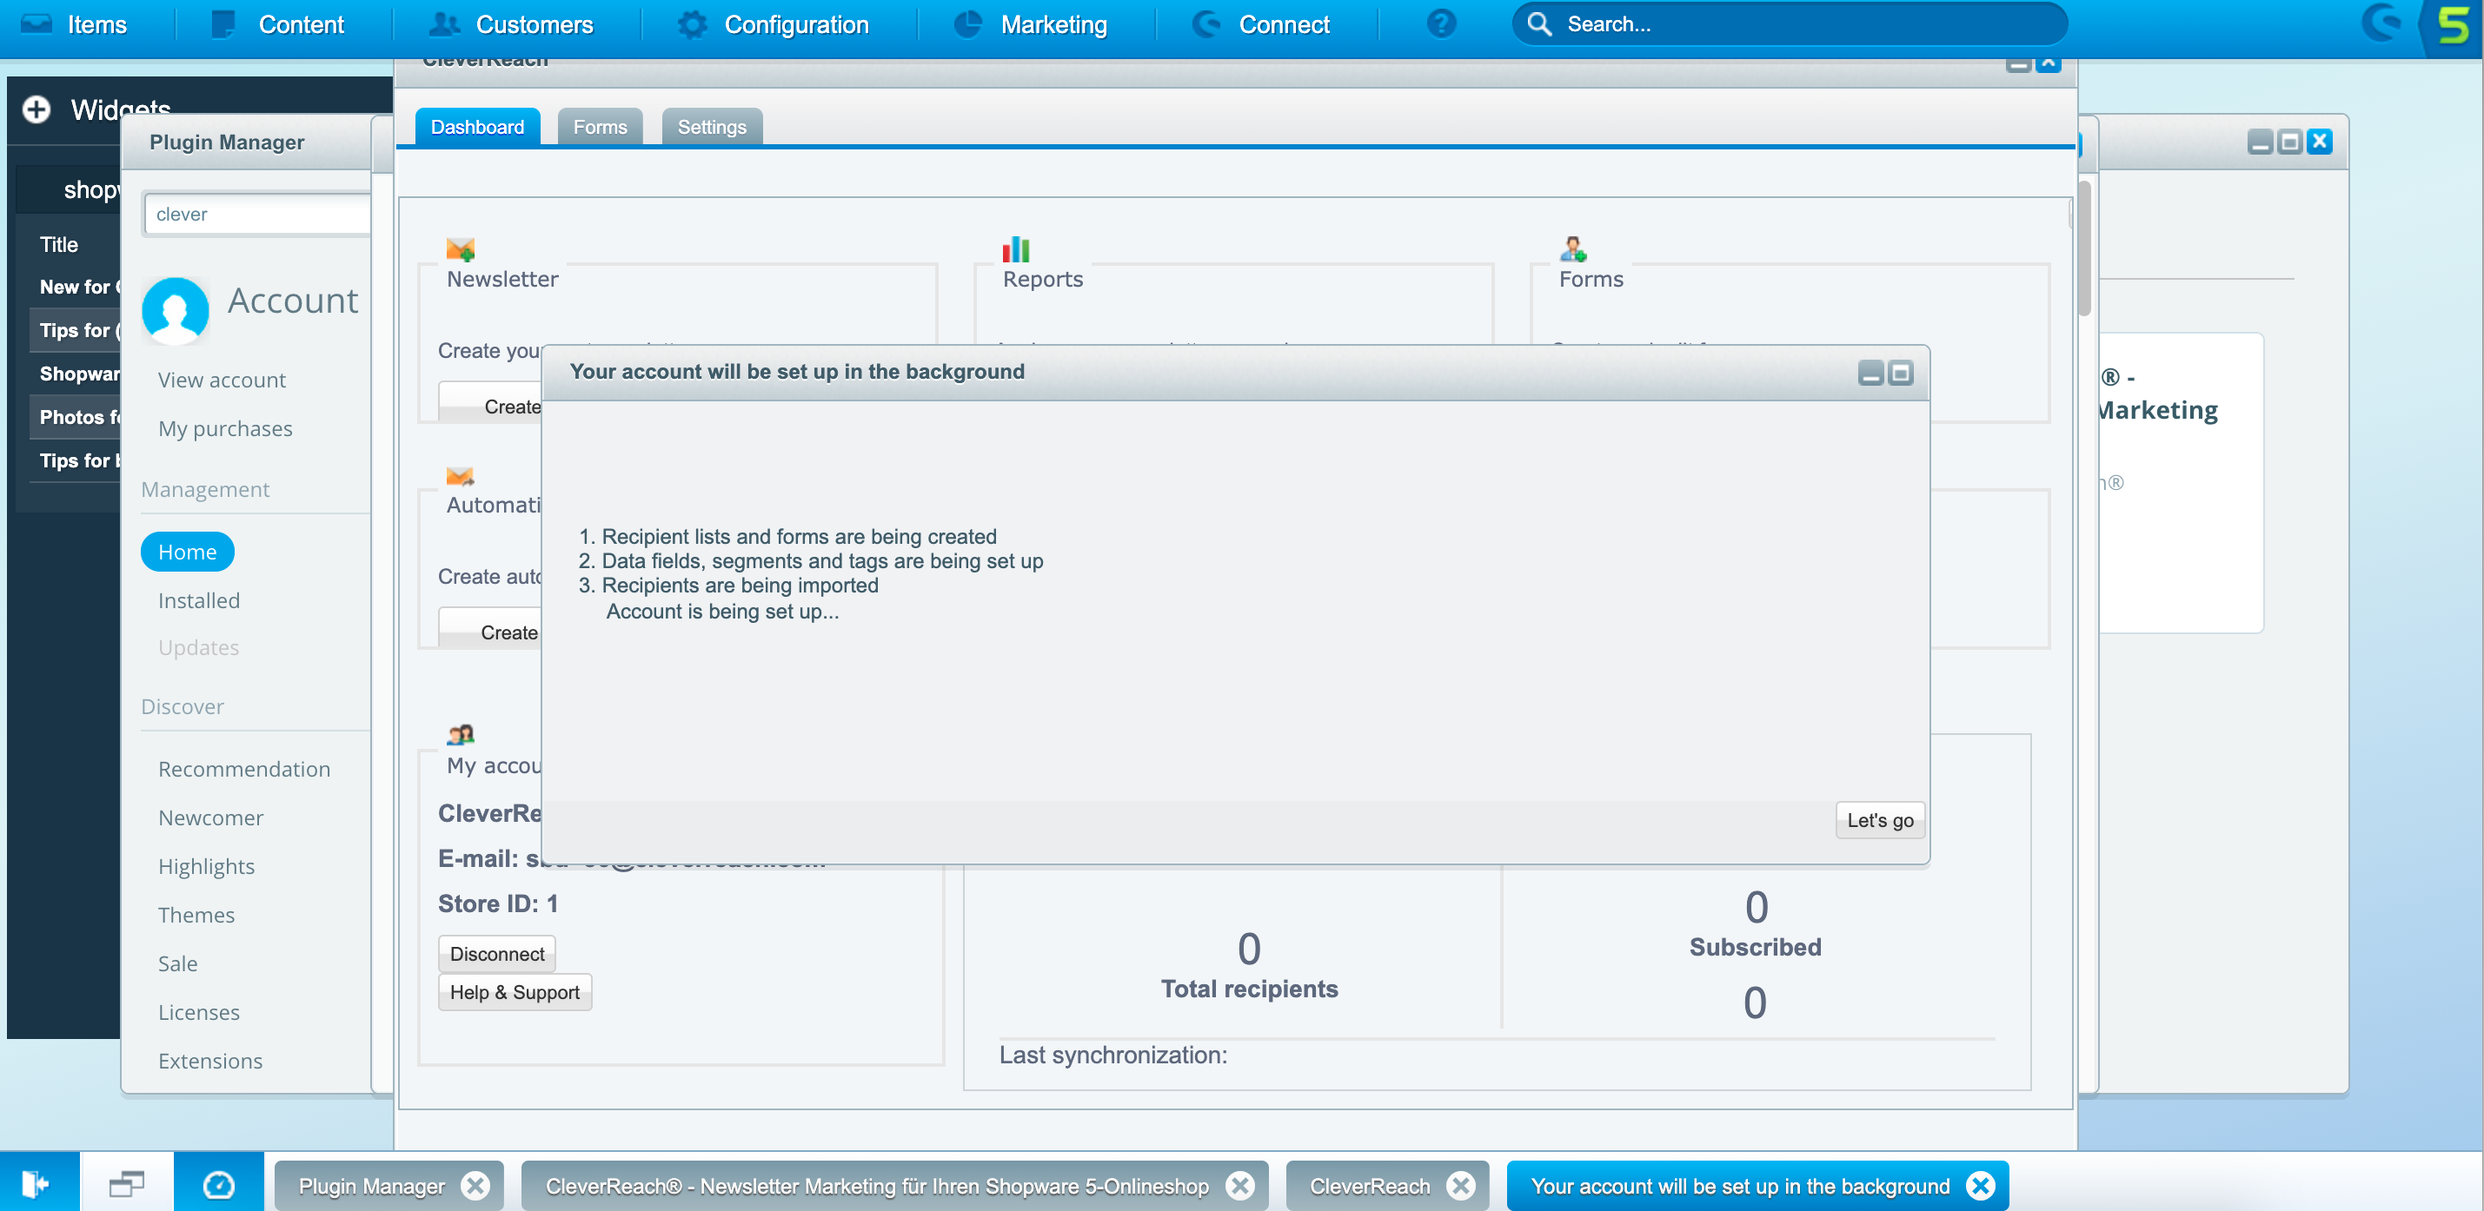Click the Let's go button

1879,821
